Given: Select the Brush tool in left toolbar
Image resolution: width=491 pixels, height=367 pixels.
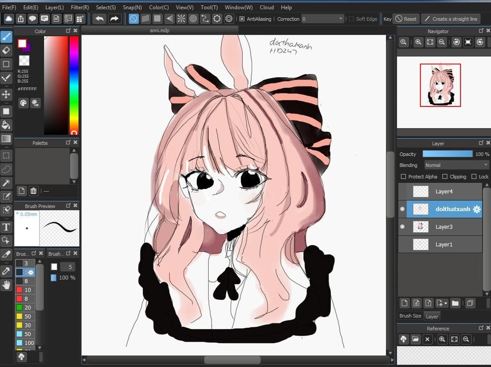Looking at the screenshot, I should pyautogui.click(x=6, y=37).
